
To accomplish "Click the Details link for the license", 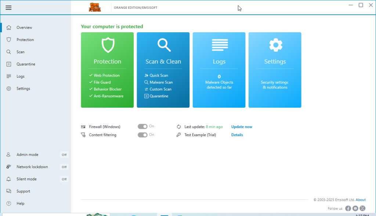I will (x=237, y=135).
